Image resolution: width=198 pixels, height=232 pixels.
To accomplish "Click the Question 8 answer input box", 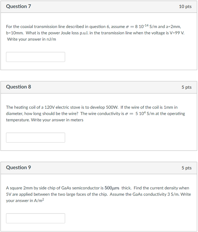I will point(35,138).
